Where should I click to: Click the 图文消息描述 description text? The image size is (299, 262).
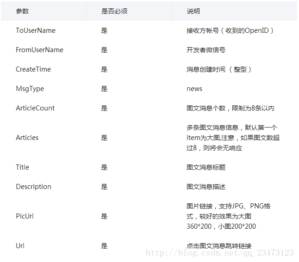[206, 187]
